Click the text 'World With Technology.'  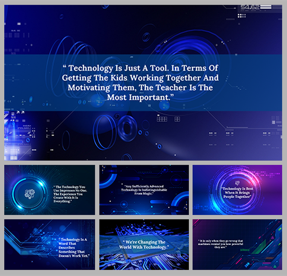pyautogui.click(x=144, y=247)
